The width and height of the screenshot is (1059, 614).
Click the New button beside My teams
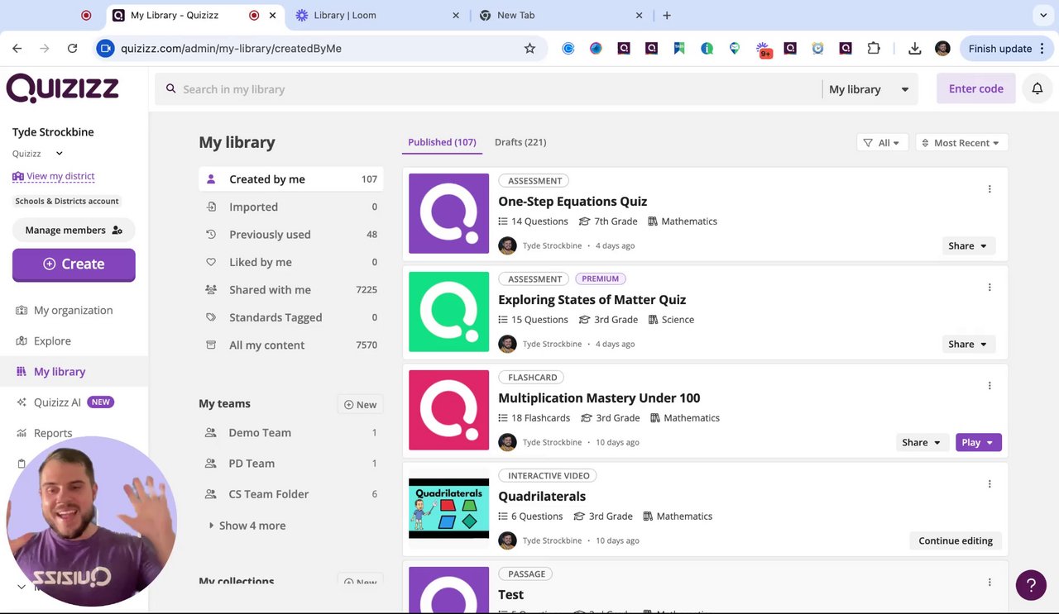(361, 405)
